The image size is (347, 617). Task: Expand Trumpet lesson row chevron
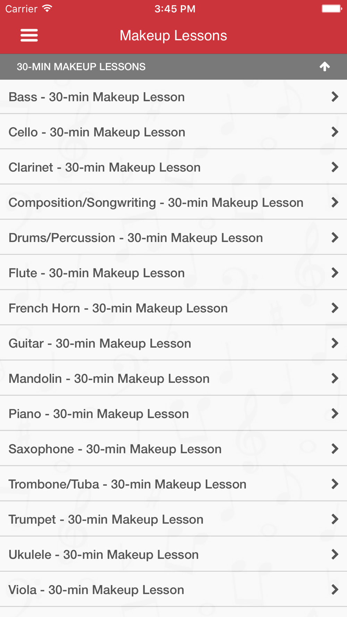(335, 519)
